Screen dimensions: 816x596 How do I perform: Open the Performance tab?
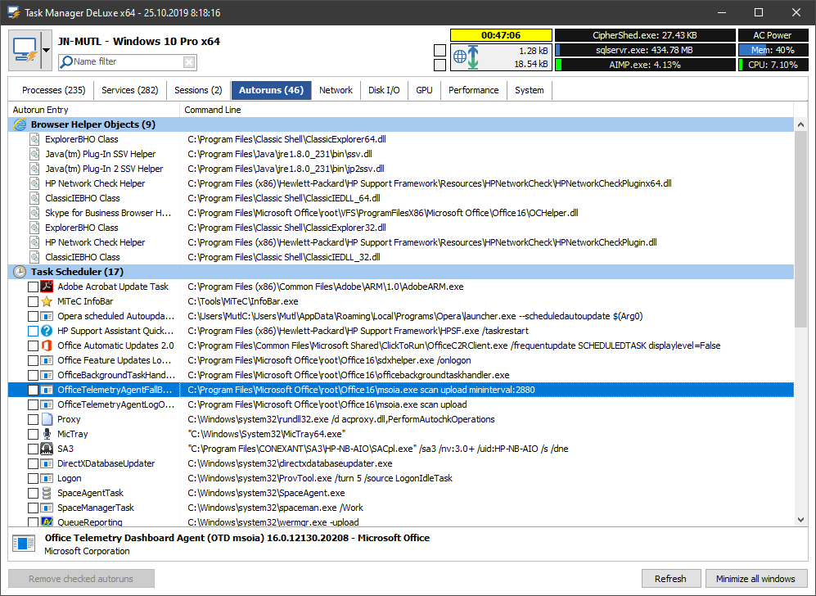click(x=474, y=90)
